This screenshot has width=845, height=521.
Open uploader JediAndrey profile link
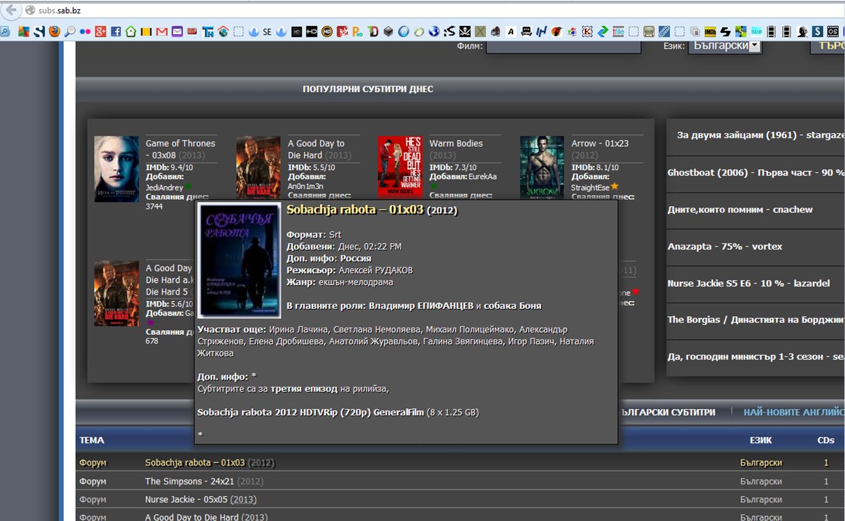click(164, 187)
